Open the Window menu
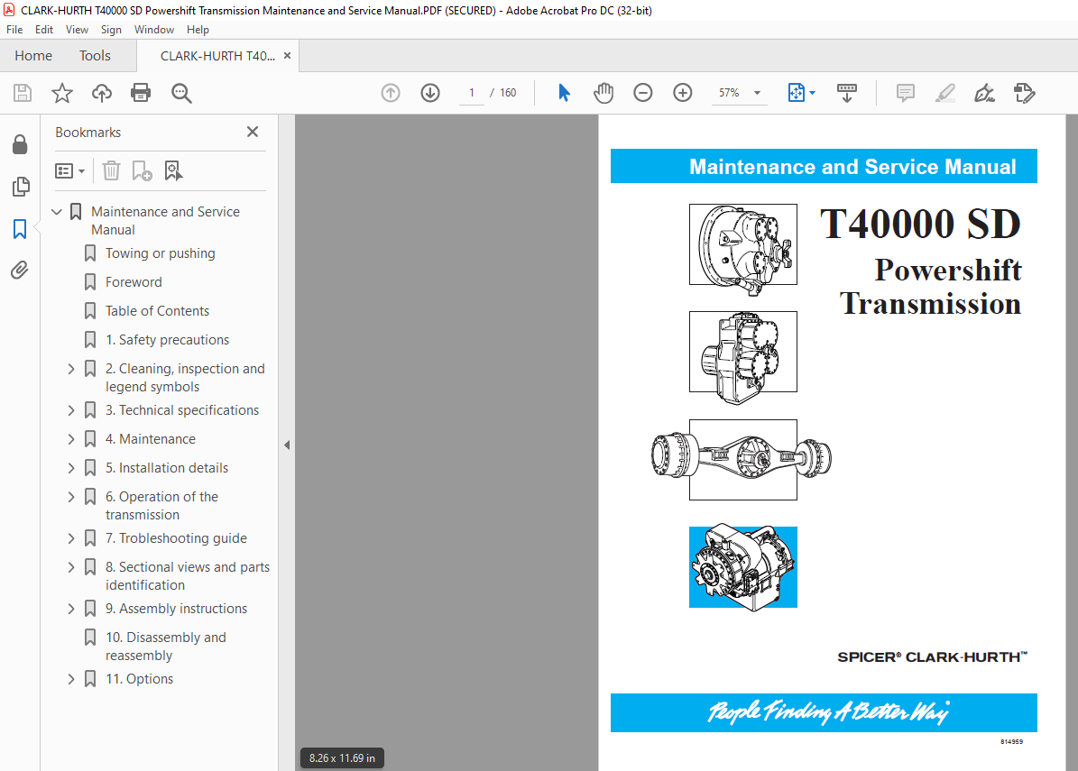The image size is (1078, 771). [x=154, y=30]
